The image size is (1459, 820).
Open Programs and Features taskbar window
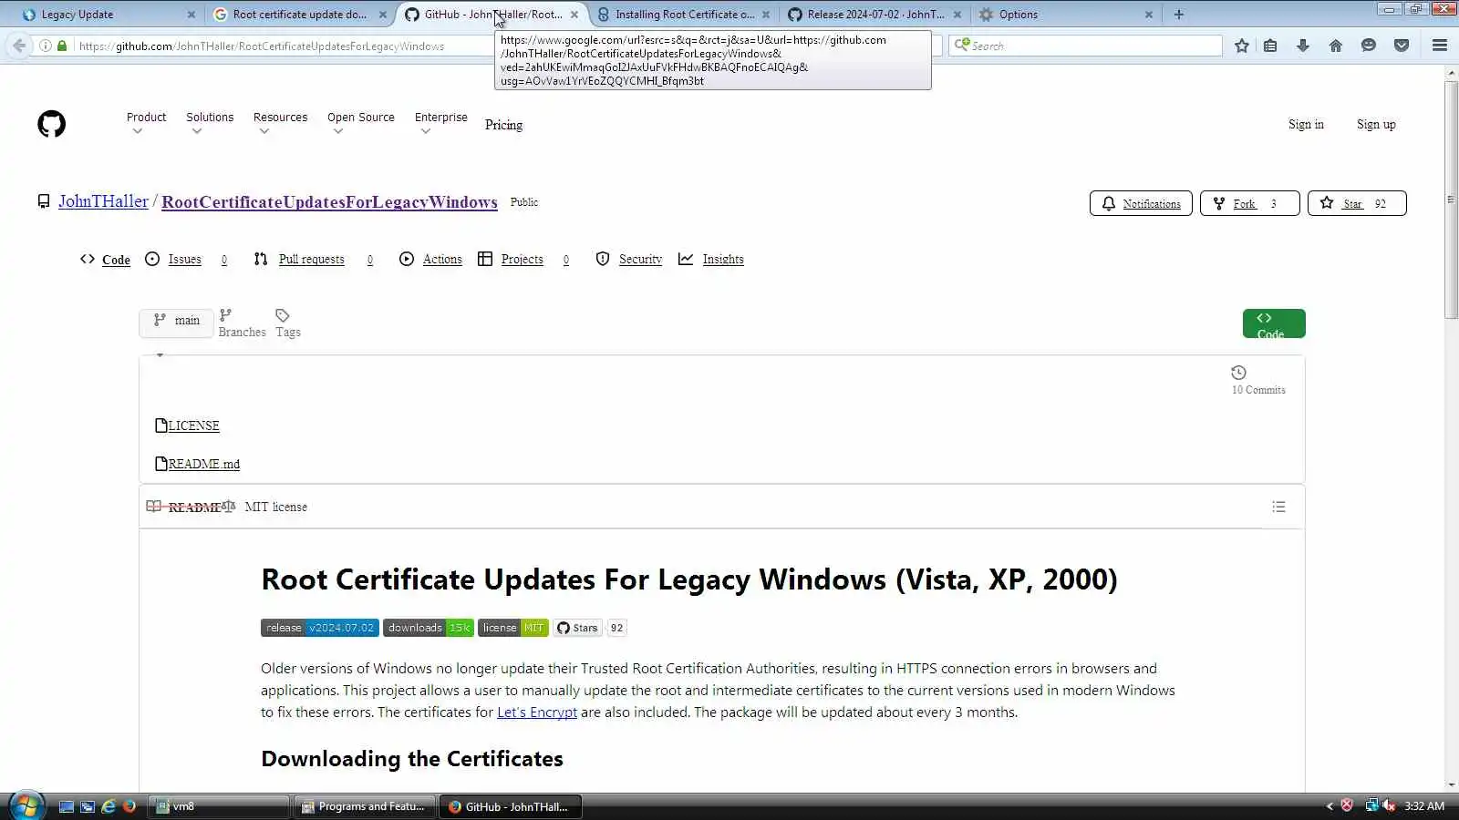[364, 806]
